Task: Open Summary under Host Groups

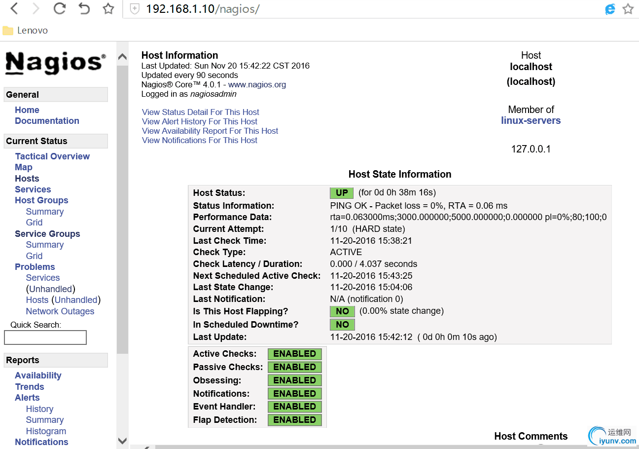Action: pos(45,212)
